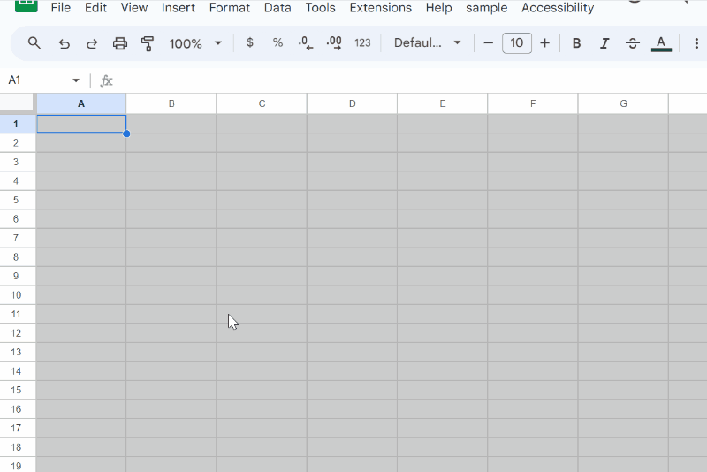Activate the Paint format roller
The width and height of the screenshot is (707, 472).
[x=148, y=43]
